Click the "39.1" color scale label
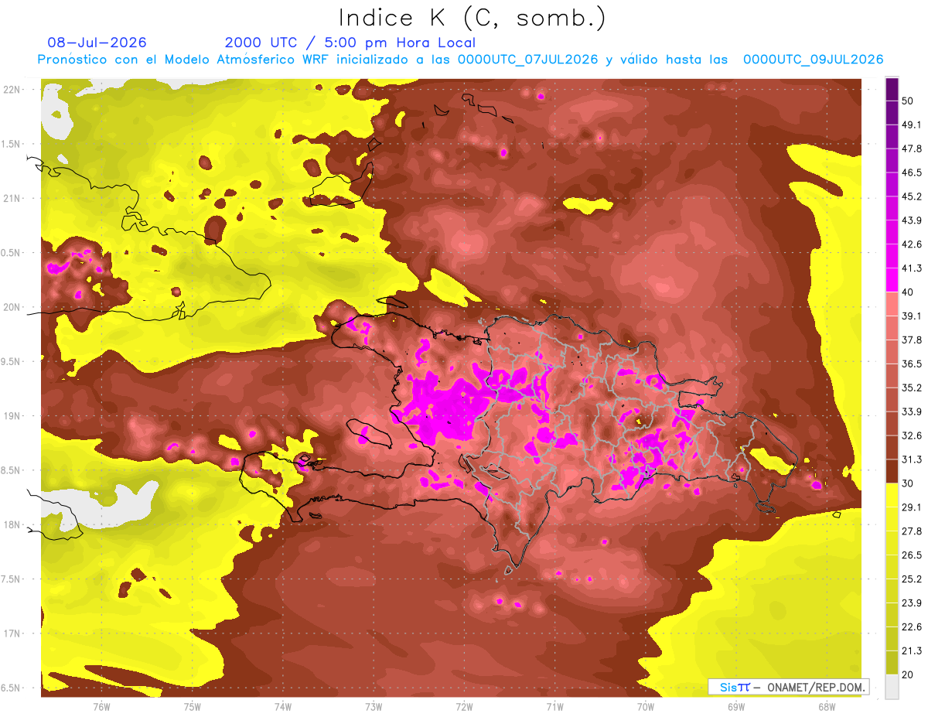Viewport: 928px width, 717px height. point(912,316)
